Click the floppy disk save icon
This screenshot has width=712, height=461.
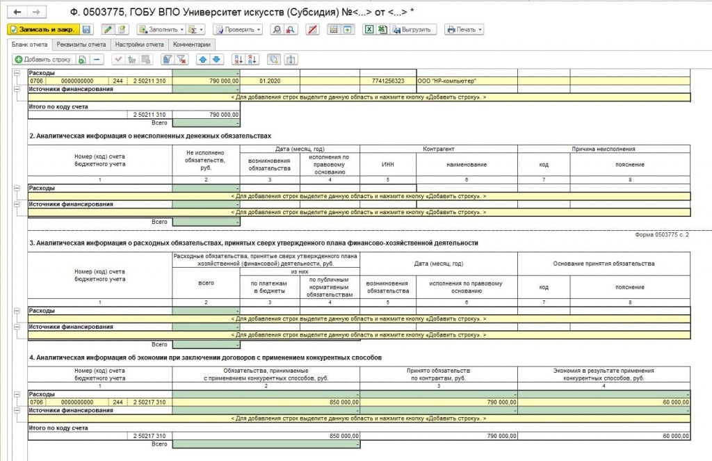tap(86, 30)
